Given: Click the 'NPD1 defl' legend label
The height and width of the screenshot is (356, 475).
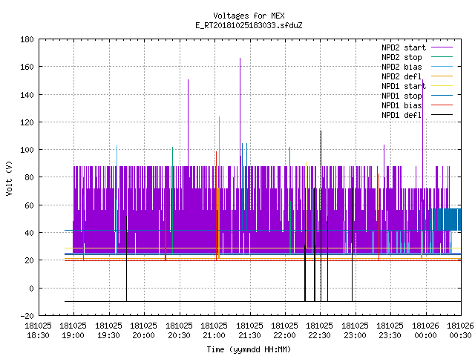Looking at the screenshot, I should click(x=402, y=116).
